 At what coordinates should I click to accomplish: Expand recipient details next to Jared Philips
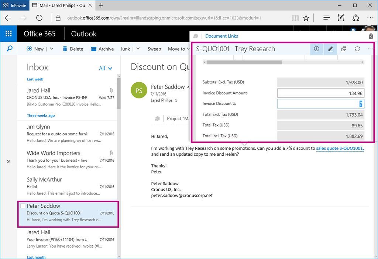(x=176, y=100)
